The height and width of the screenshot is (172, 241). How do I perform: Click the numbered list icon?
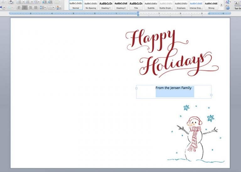click(28, 2)
